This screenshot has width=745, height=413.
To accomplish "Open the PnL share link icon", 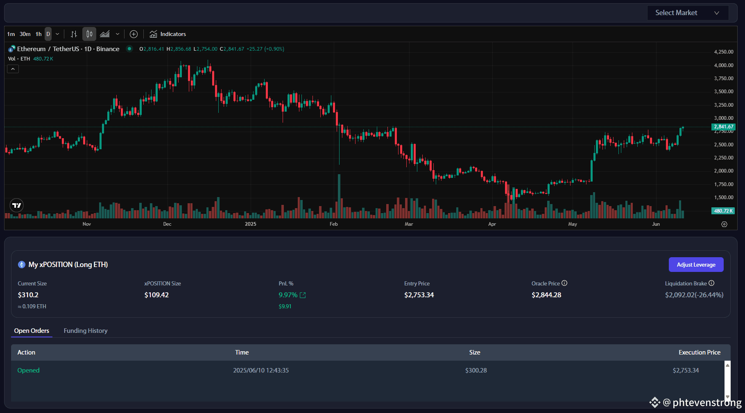I will pyautogui.click(x=303, y=295).
